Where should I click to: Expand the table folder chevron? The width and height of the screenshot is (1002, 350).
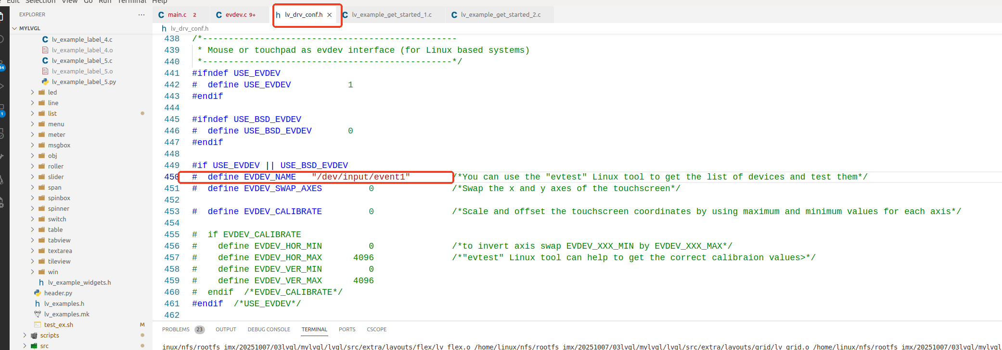pyautogui.click(x=32, y=229)
